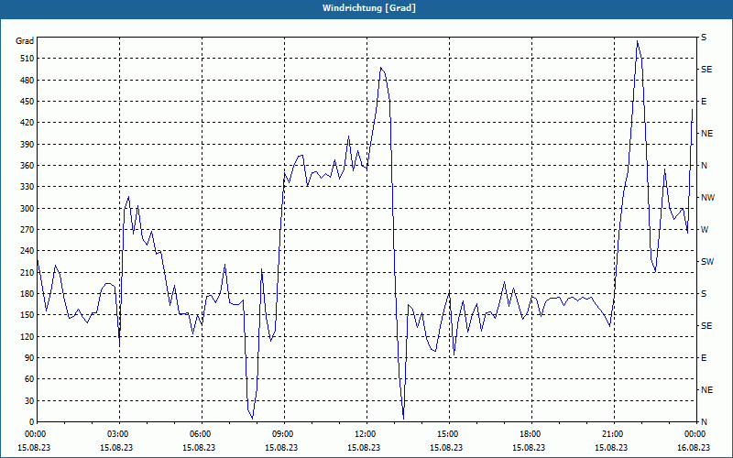Click the 09:00 time label
This screenshot has width=733, height=458.
(x=282, y=433)
